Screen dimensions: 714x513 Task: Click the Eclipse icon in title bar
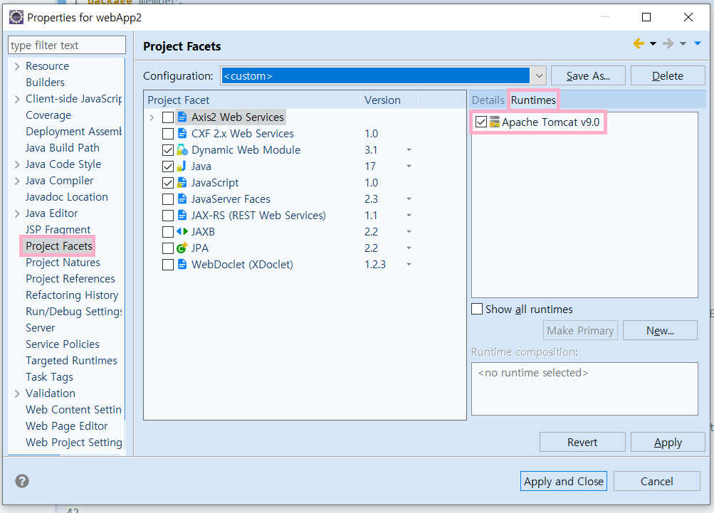click(x=16, y=17)
